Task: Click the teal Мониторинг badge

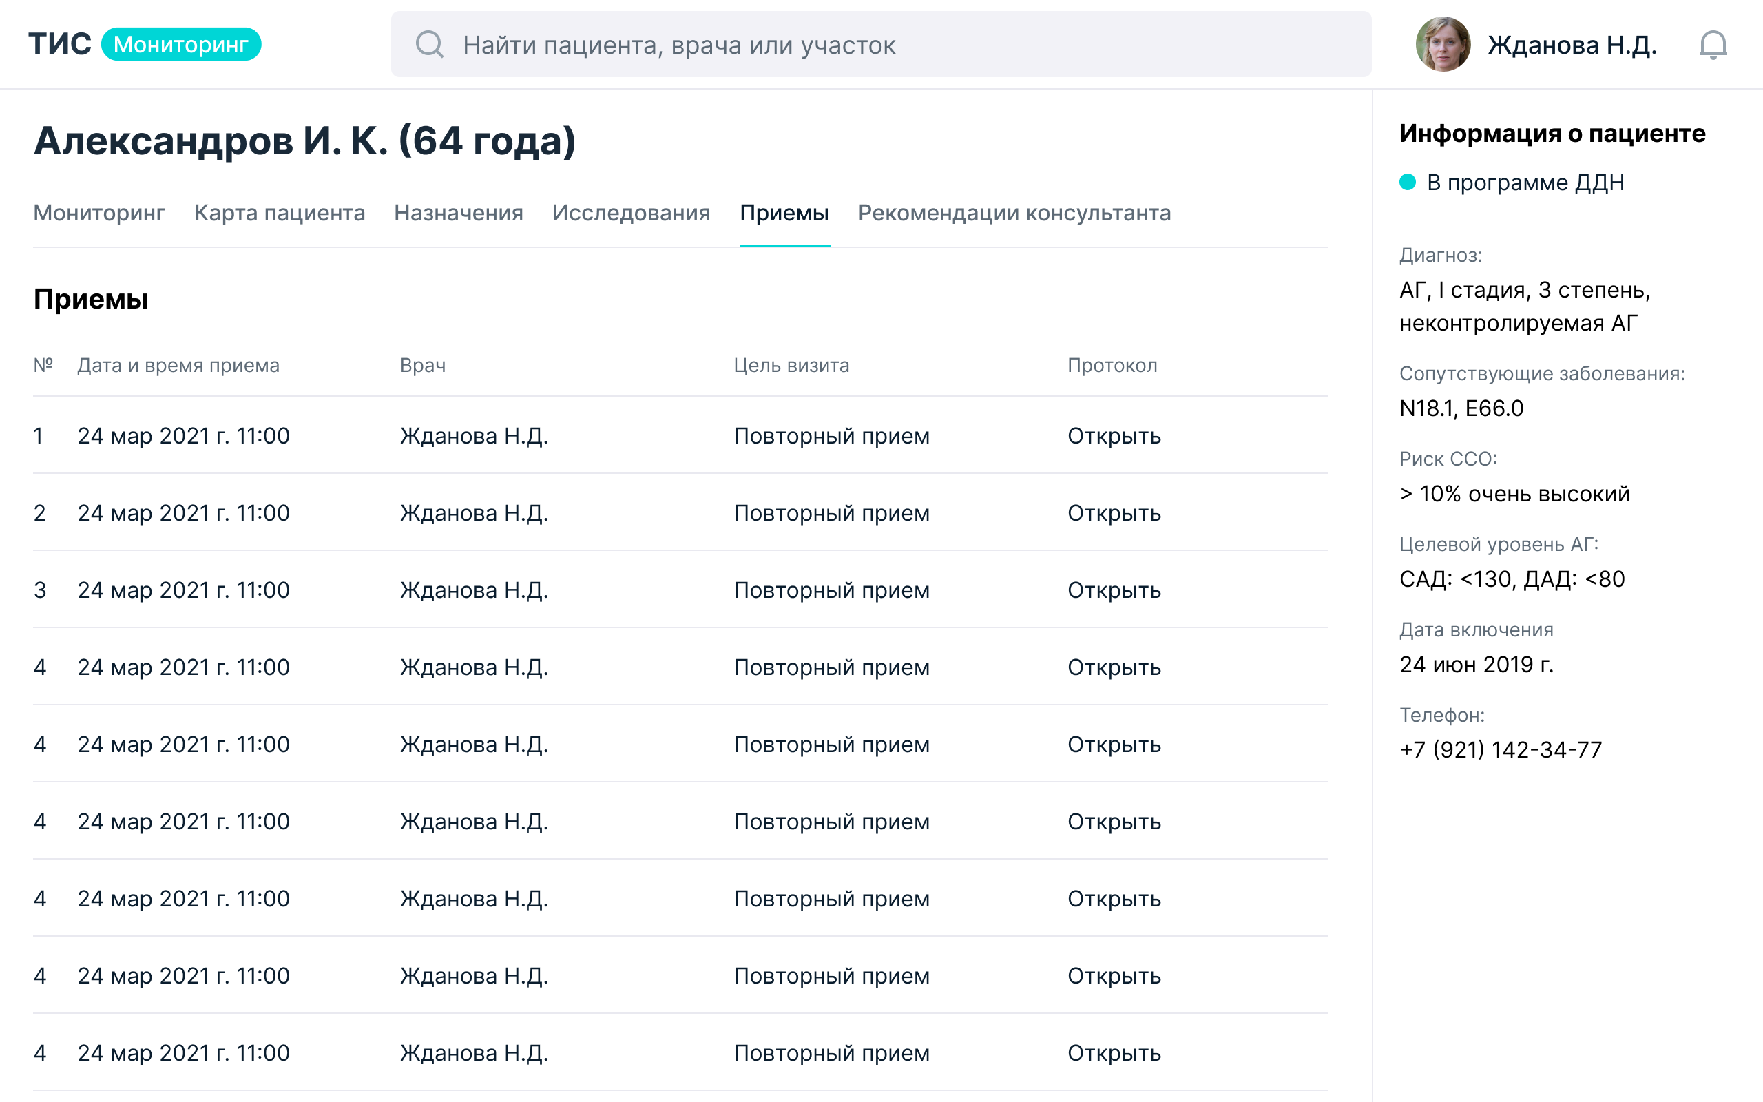Action: point(180,45)
